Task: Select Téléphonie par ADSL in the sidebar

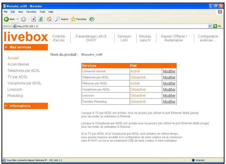Action: click(x=24, y=71)
